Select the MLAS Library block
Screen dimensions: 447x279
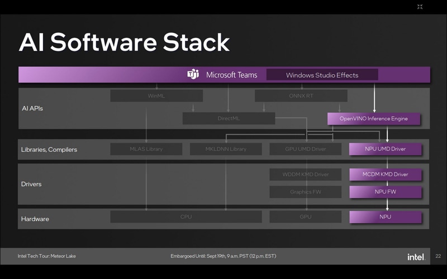coord(146,149)
